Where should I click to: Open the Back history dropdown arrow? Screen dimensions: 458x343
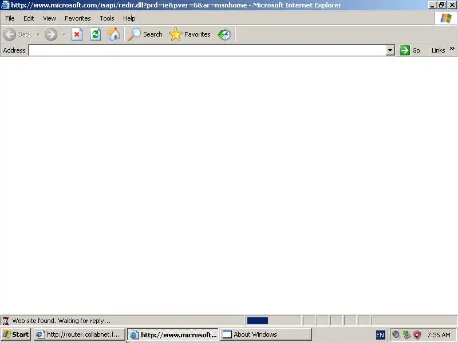pyautogui.click(x=38, y=34)
